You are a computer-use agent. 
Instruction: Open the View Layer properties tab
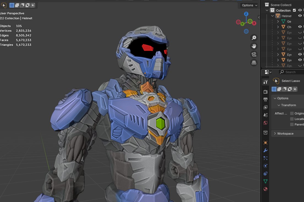265,107
